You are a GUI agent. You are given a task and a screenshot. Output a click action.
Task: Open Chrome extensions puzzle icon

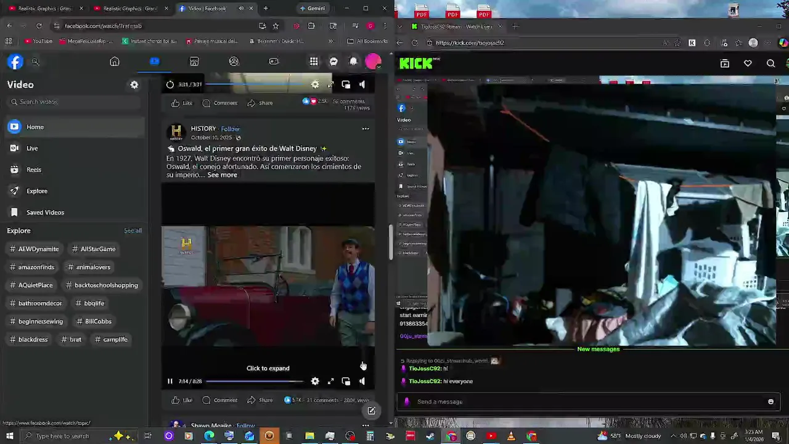click(x=311, y=26)
